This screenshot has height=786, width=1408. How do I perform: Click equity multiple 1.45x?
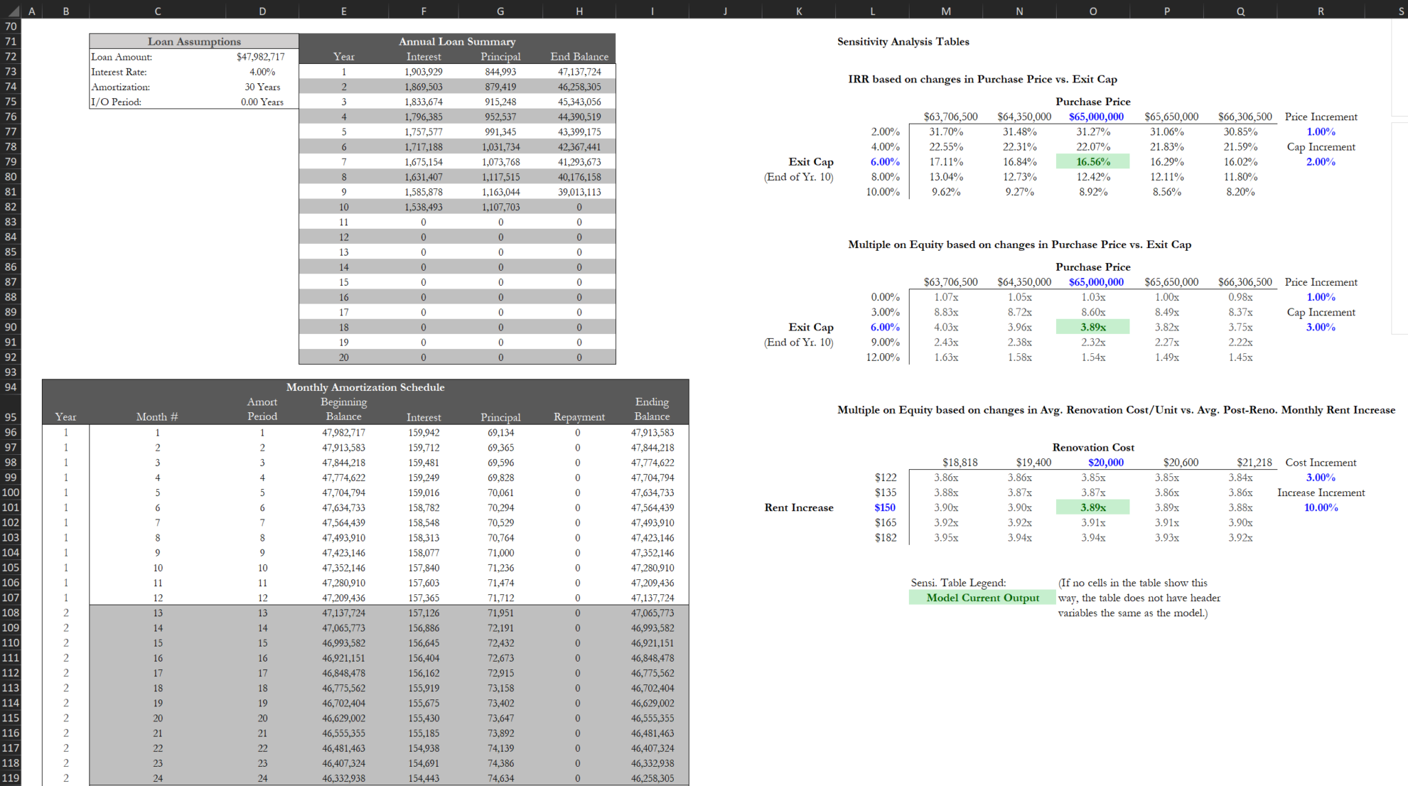(x=1240, y=358)
